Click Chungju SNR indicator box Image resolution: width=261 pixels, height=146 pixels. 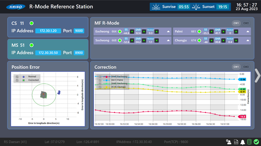point(223,41)
